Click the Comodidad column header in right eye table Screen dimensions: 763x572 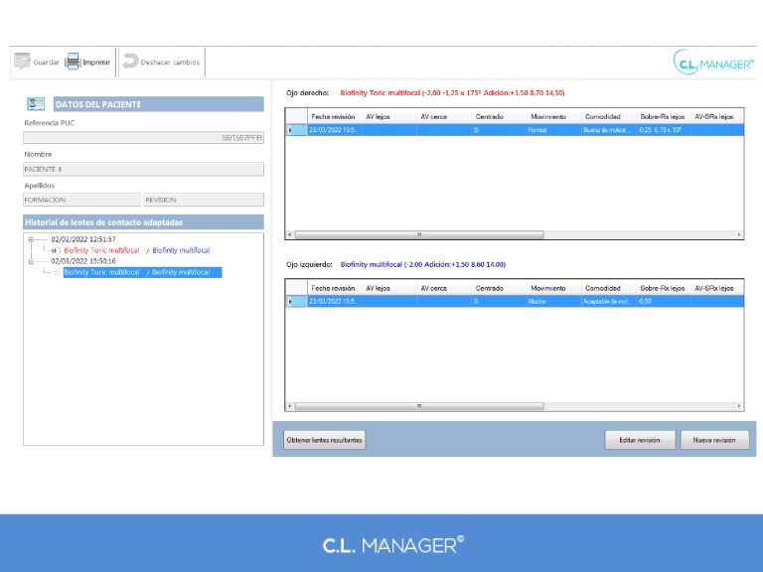pos(603,117)
